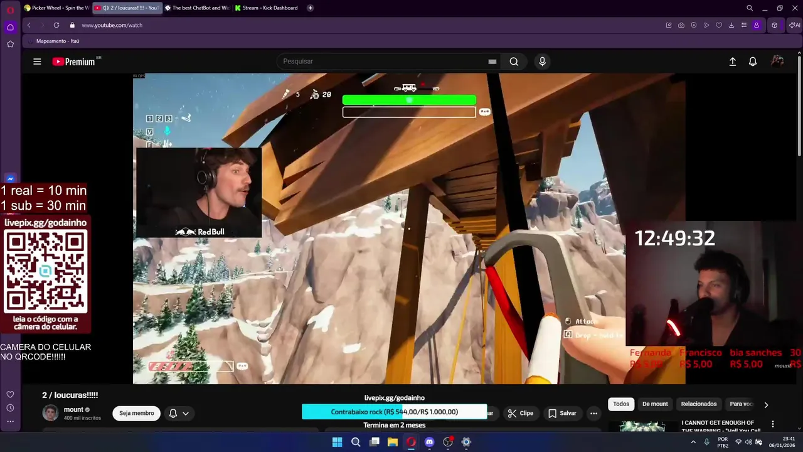Focus the address bar URL
The width and height of the screenshot is (803, 452).
click(x=112, y=25)
